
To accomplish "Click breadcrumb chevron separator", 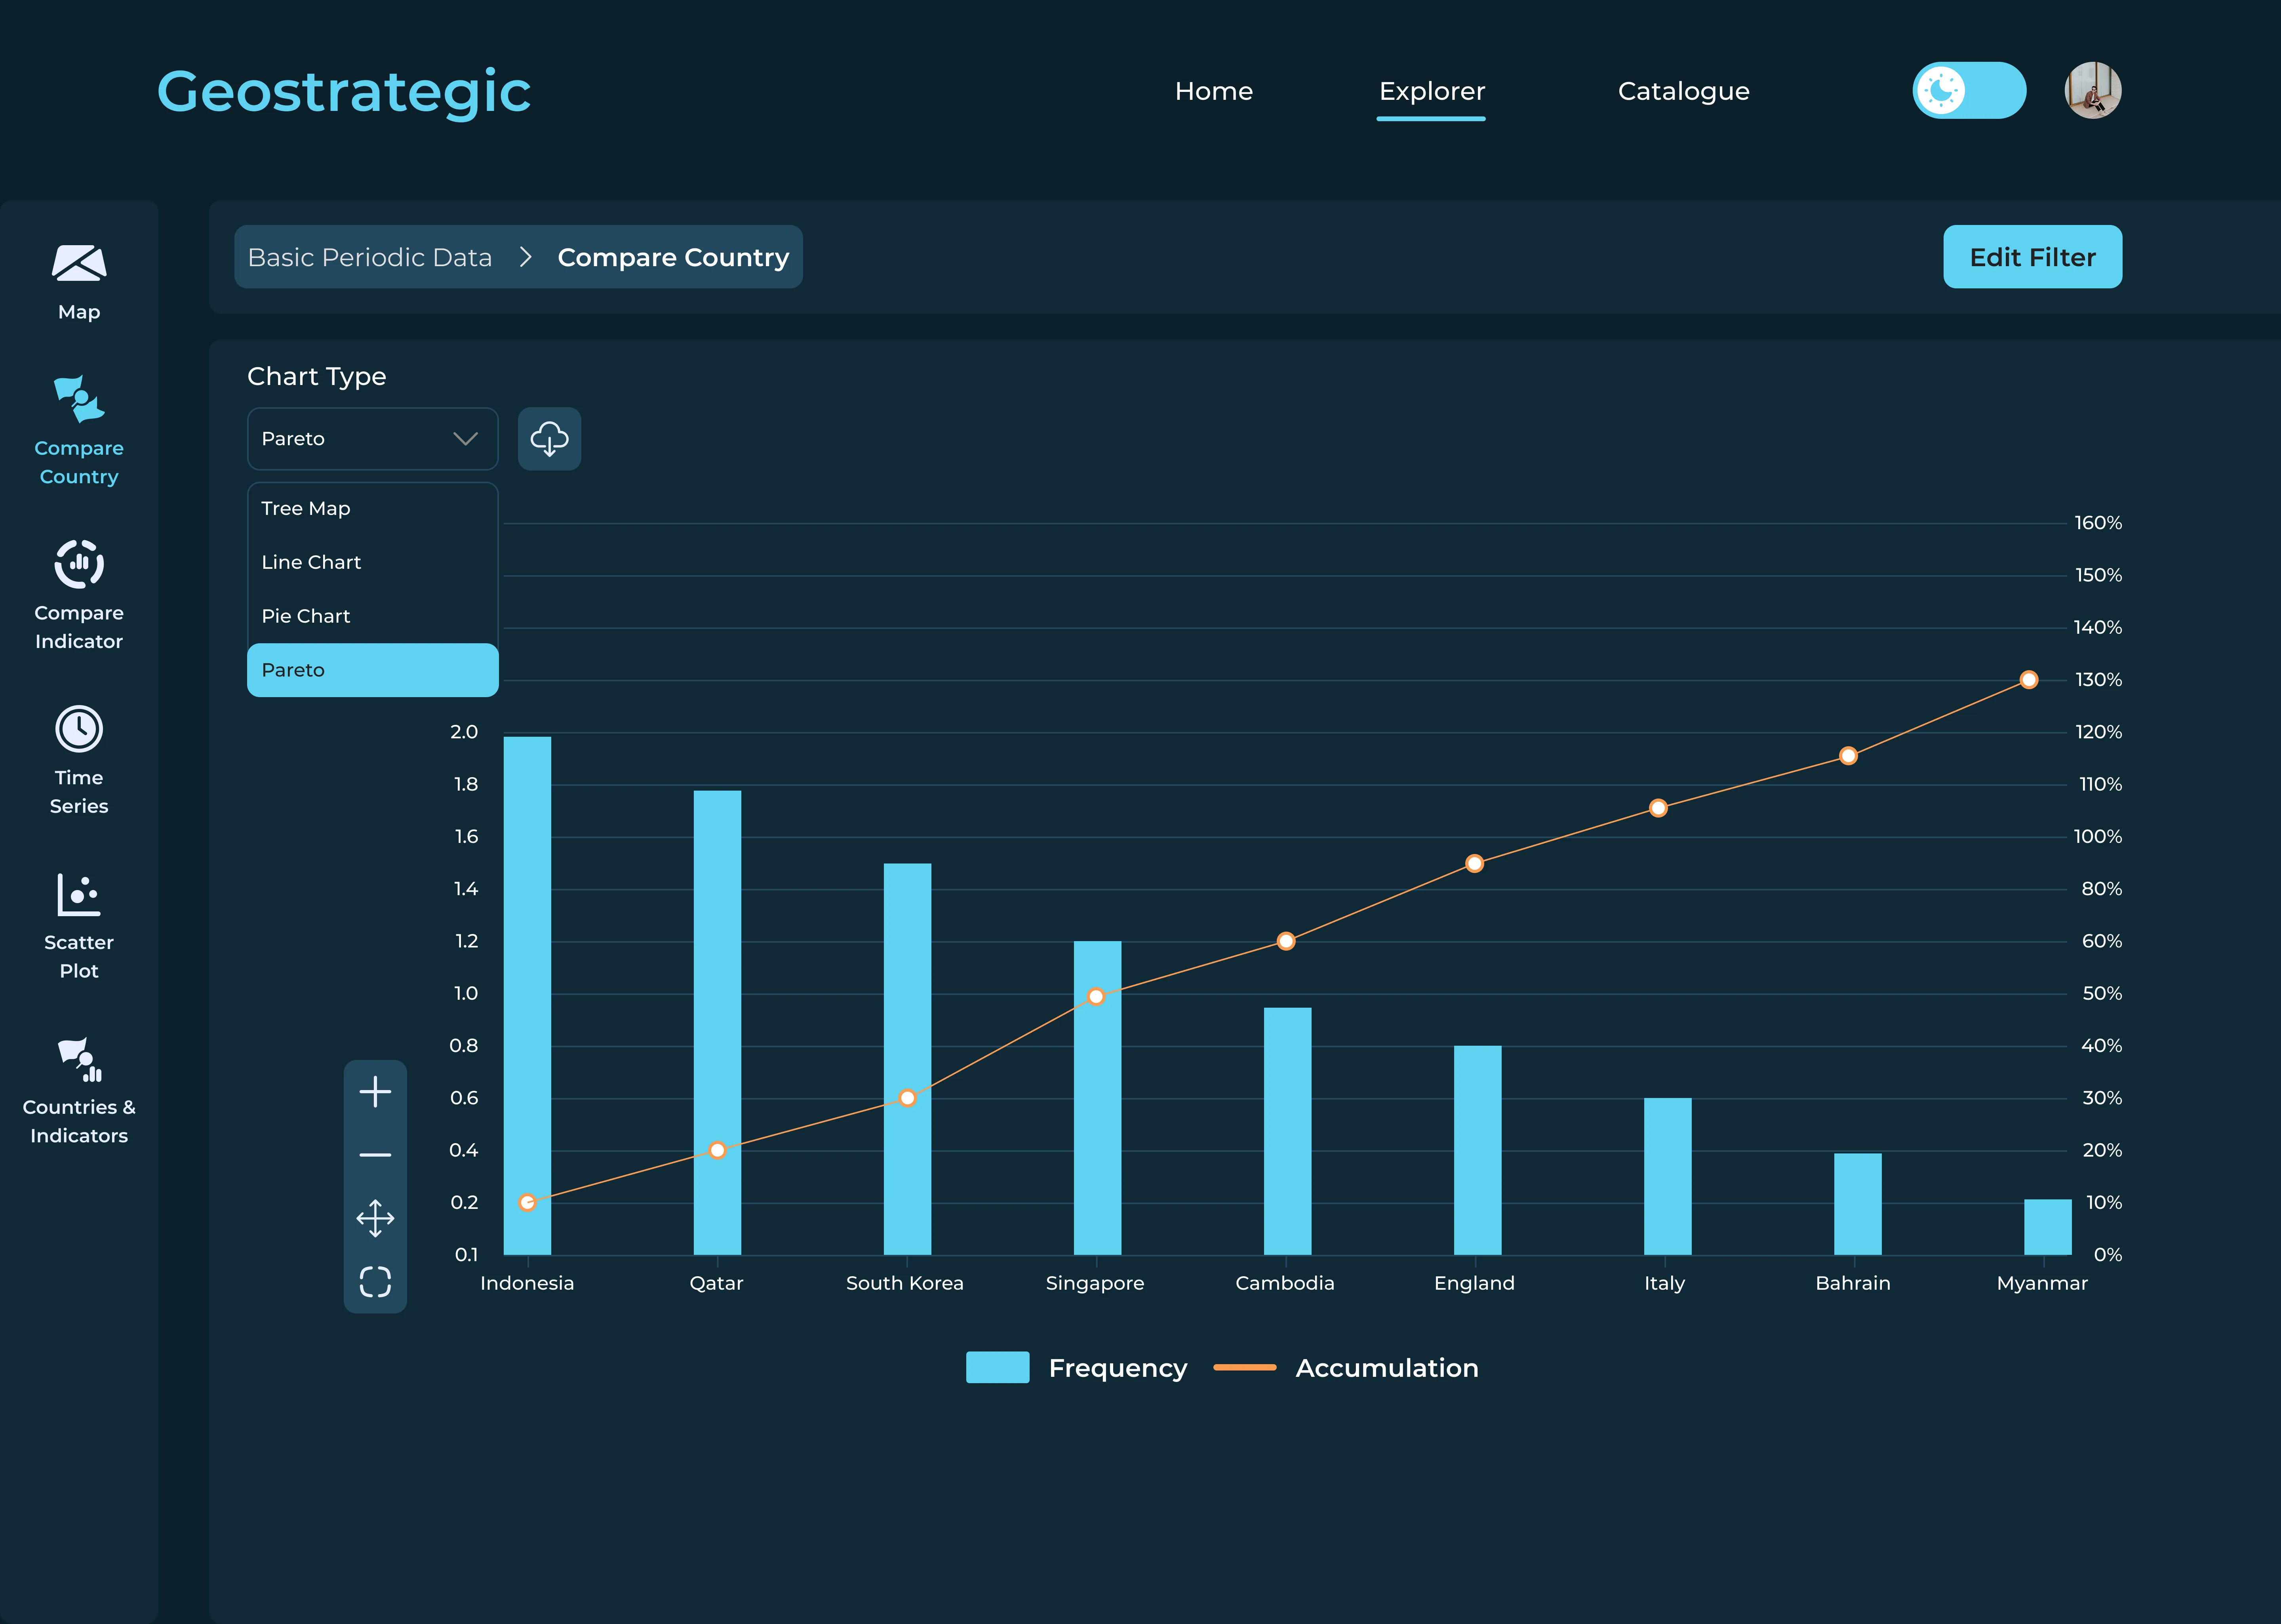I will [x=526, y=257].
